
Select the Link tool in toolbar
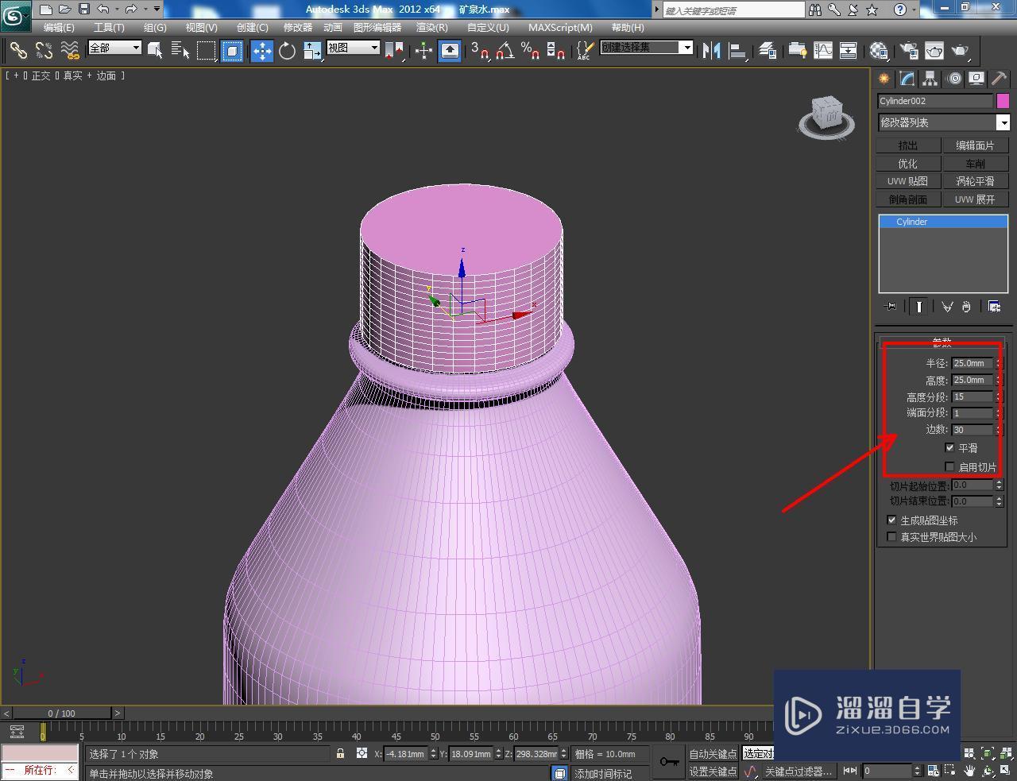(17, 51)
